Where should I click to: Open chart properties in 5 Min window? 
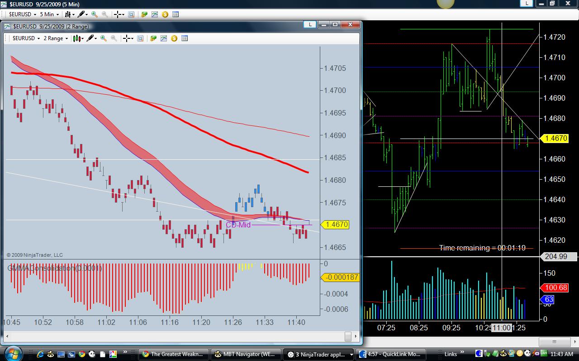click(176, 14)
